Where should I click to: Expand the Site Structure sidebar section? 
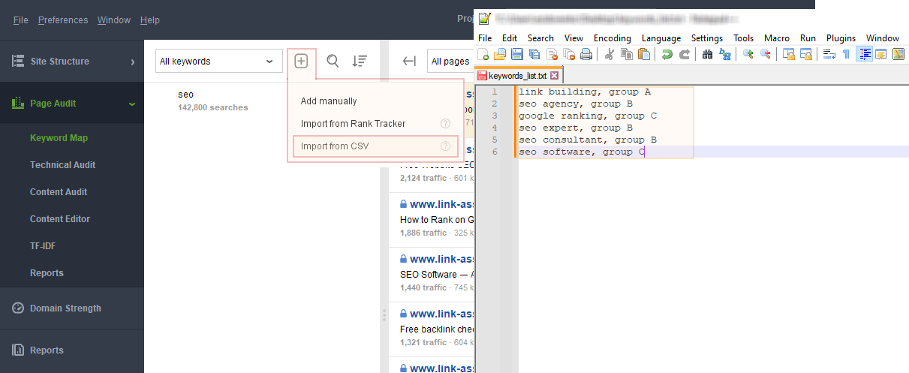pyautogui.click(x=72, y=62)
